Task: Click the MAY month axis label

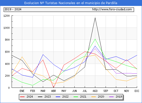Action: [64, 91]
